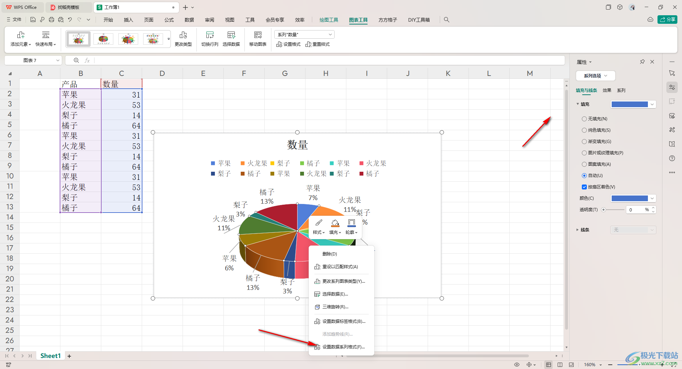This screenshot has height=369, width=682.
Task: Open the Insert (插入) ribbon tab
Action: (x=128, y=20)
